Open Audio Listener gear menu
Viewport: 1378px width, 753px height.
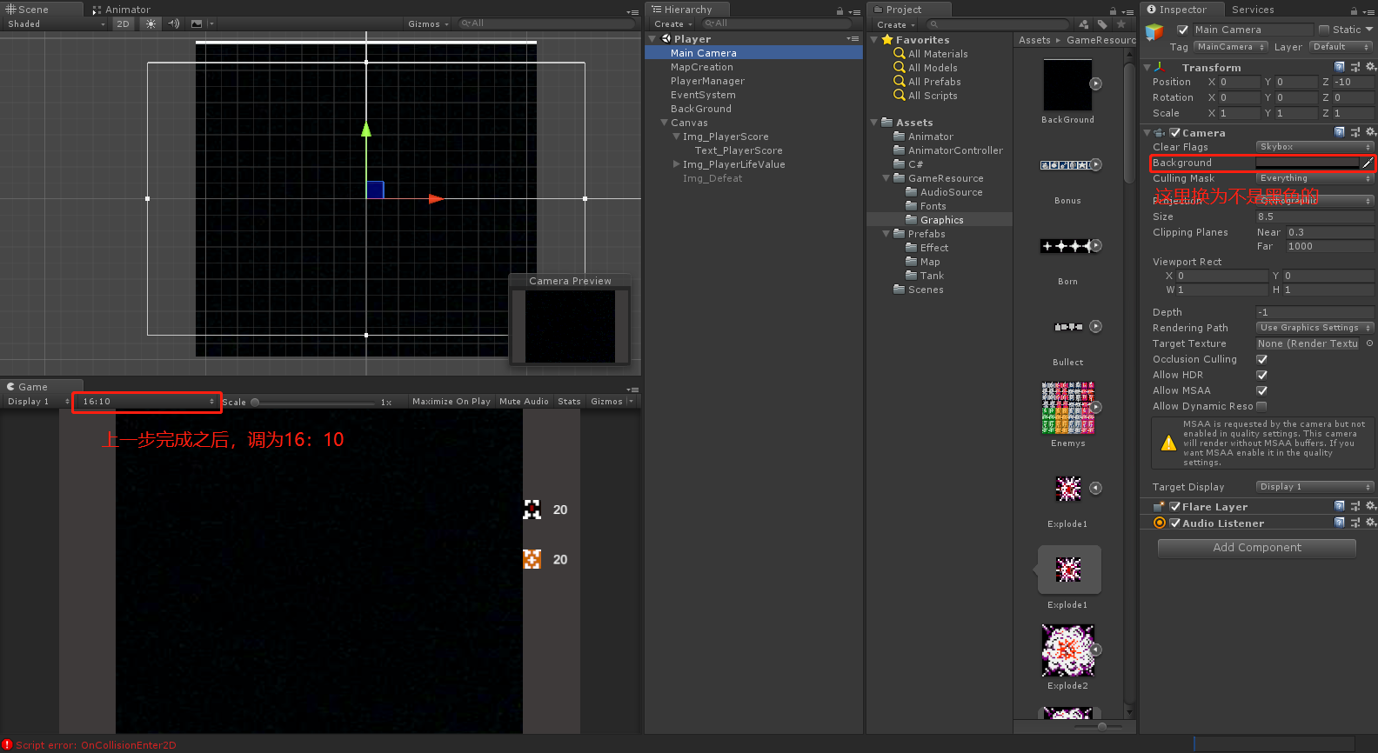tap(1370, 523)
